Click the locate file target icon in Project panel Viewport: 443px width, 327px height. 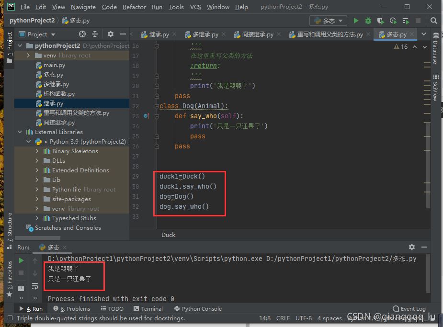[82, 34]
